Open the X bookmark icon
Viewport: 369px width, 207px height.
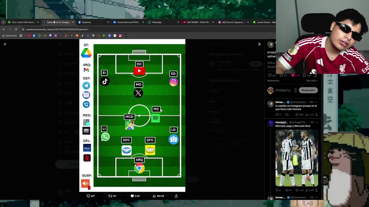point(61,36)
